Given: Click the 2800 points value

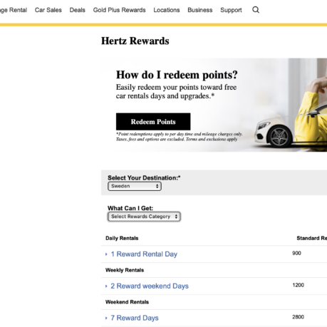Looking at the screenshot, I should click(x=298, y=317).
